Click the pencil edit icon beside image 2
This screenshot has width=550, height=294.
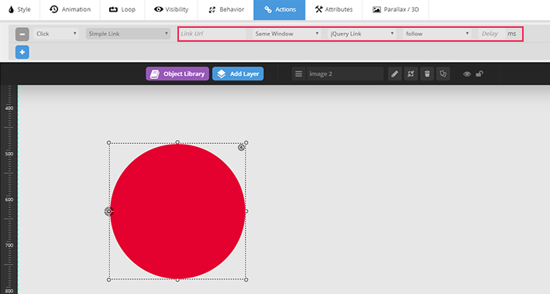click(x=394, y=74)
